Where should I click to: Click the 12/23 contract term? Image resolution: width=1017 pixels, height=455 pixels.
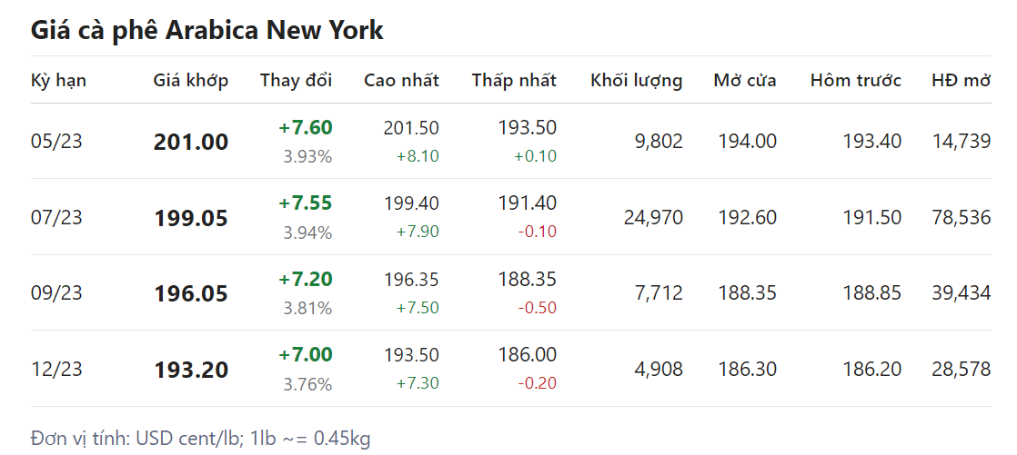pos(56,370)
